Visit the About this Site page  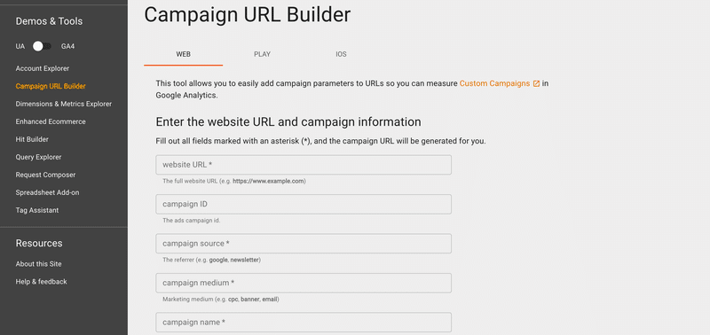point(38,264)
